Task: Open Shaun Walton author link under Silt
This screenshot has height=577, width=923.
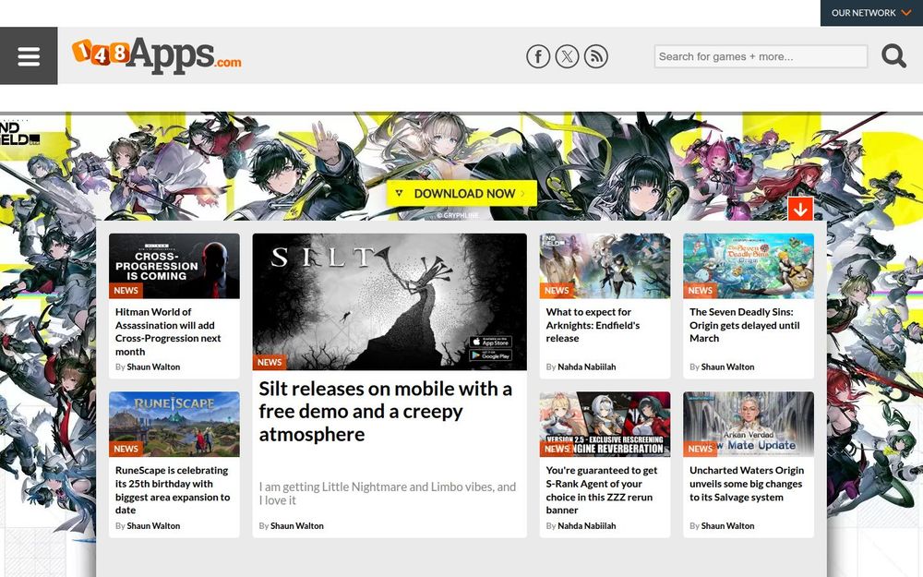Action: coord(297,526)
